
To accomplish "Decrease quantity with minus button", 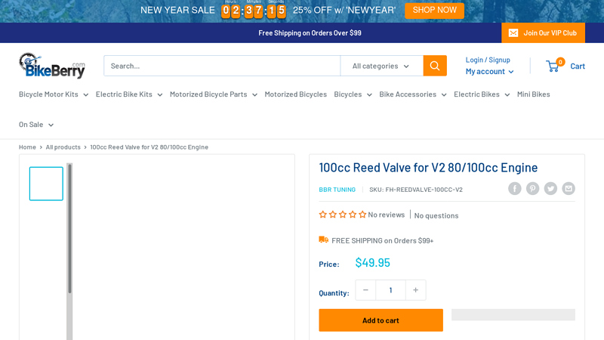I will (x=365, y=290).
